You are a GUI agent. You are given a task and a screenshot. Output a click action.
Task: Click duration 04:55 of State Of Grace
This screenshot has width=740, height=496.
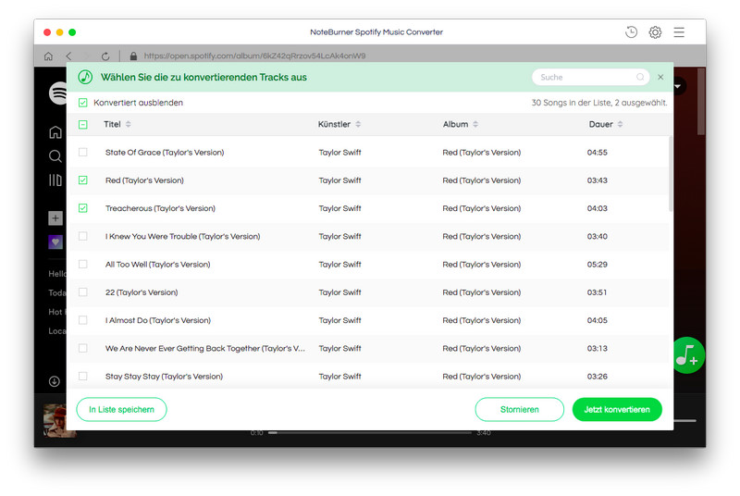coord(597,153)
